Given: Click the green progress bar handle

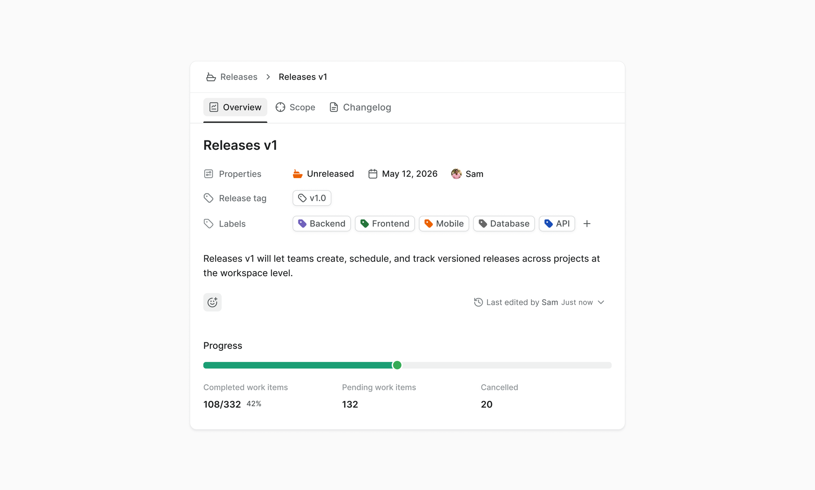Looking at the screenshot, I should (x=397, y=365).
